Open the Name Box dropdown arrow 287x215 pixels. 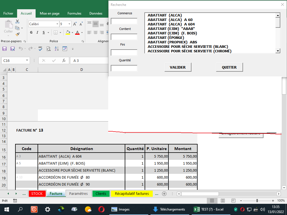click(x=27, y=60)
